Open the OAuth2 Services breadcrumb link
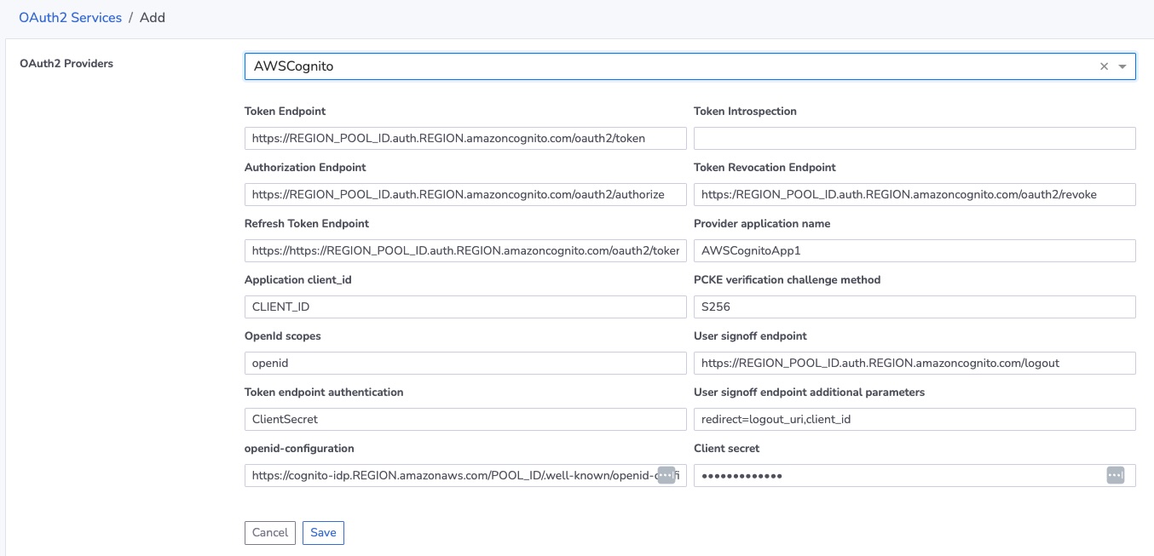 pyautogui.click(x=71, y=17)
